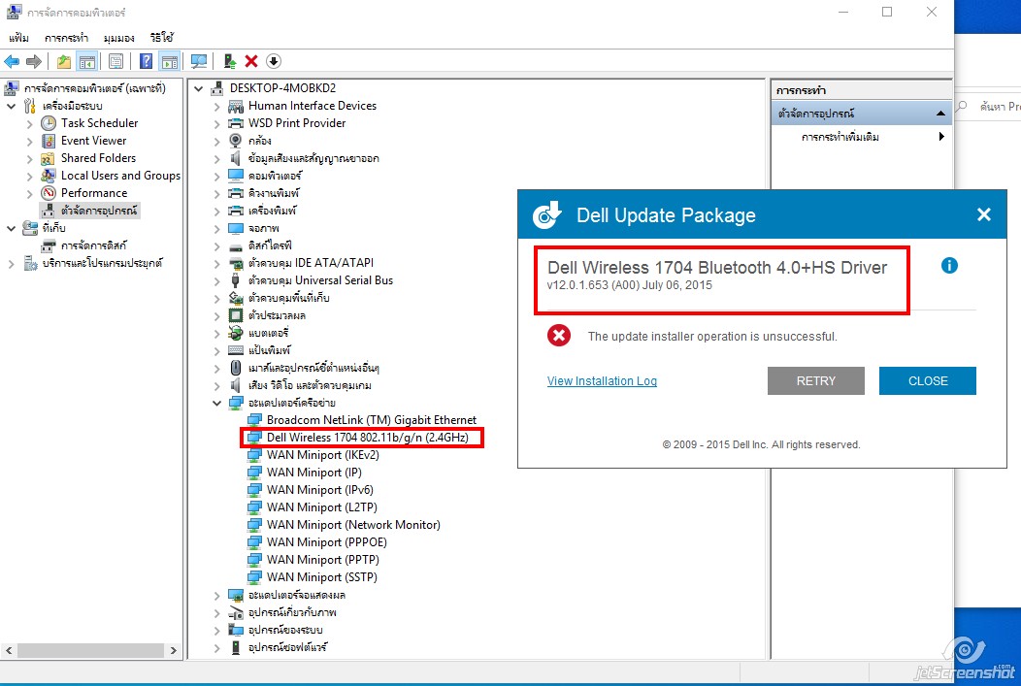The width and height of the screenshot is (1021, 686).
Task: Select WAN Miniport (IPv6)
Action: (x=319, y=490)
